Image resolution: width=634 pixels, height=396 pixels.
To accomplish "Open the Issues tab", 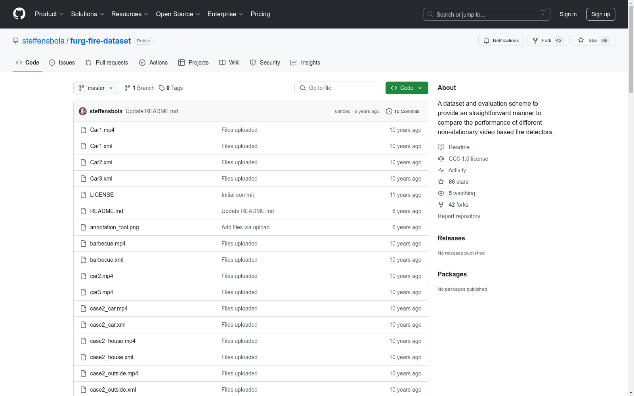I will tap(62, 63).
